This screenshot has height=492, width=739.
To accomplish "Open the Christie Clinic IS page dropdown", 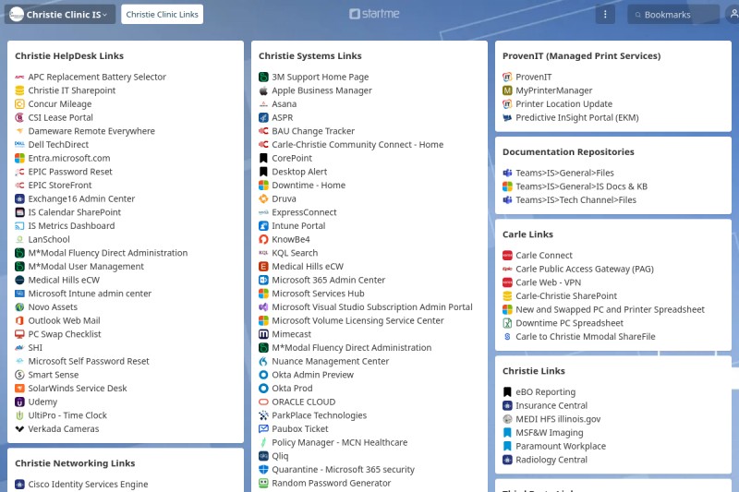I will pos(60,14).
